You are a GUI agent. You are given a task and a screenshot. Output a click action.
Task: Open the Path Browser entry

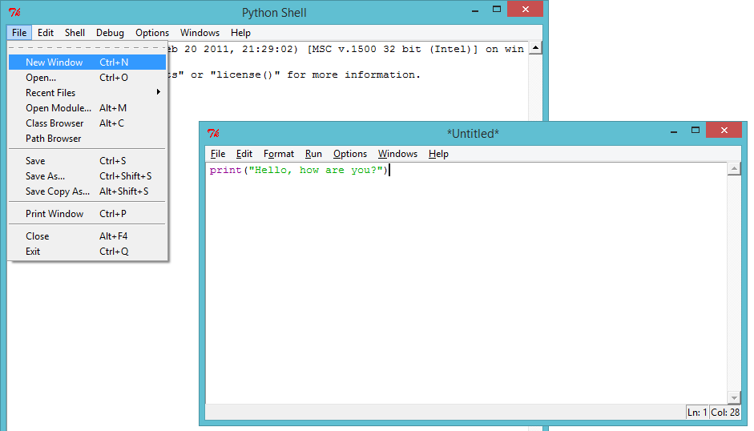pos(53,139)
